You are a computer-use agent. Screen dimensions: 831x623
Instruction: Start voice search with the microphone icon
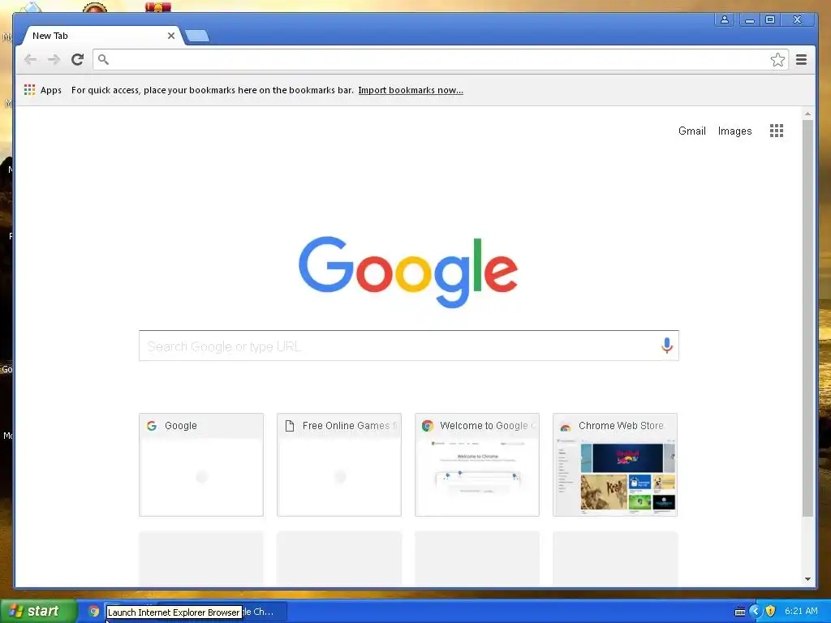(x=667, y=346)
